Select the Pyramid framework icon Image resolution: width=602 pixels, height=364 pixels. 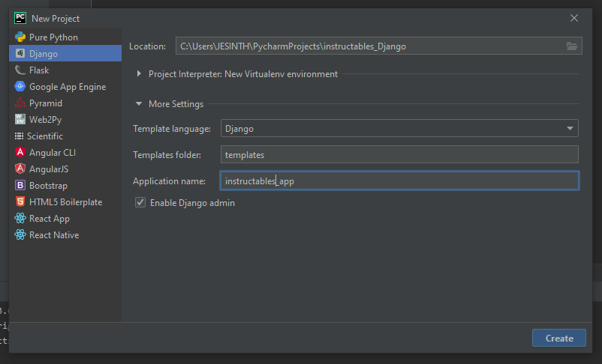click(20, 103)
